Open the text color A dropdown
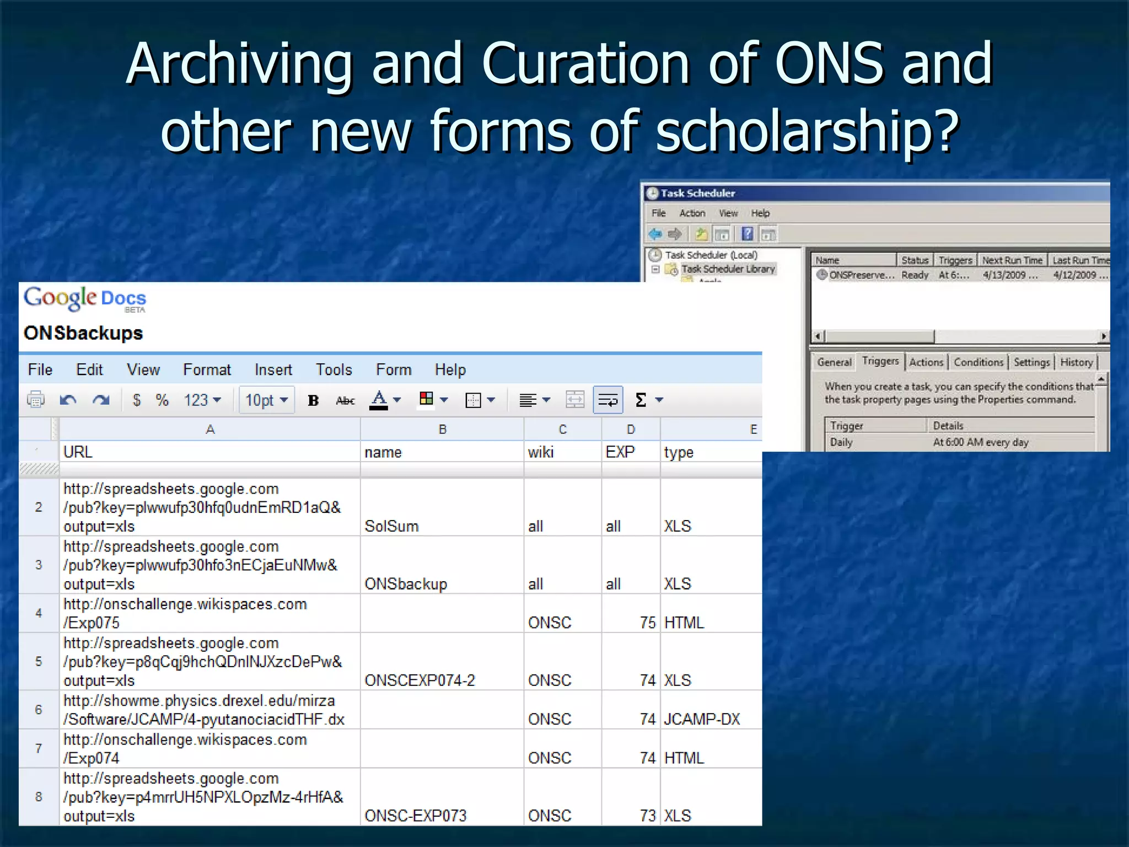The image size is (1129, 847). (x=385, y=400)
